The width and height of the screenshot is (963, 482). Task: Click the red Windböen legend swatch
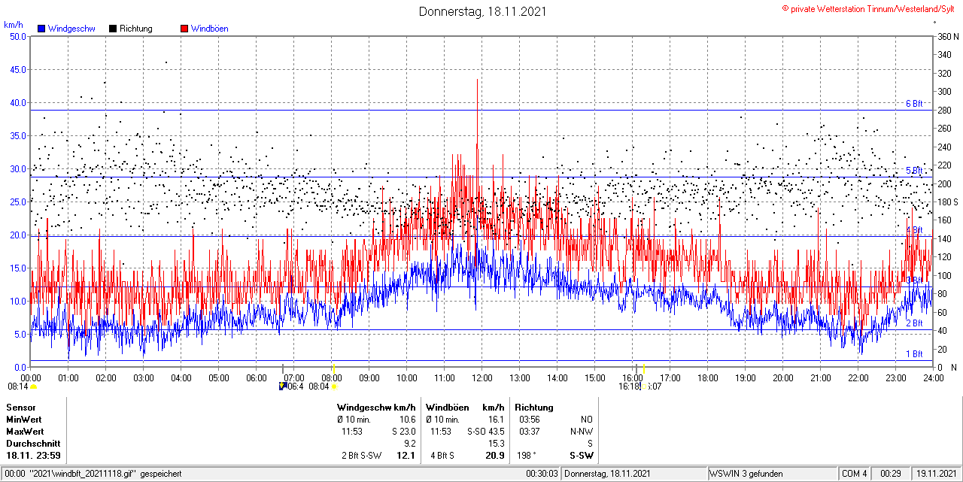[x=184, y=29]
